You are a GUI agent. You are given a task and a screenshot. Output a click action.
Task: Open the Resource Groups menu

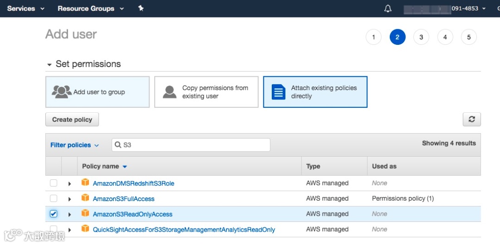(91, 8)
